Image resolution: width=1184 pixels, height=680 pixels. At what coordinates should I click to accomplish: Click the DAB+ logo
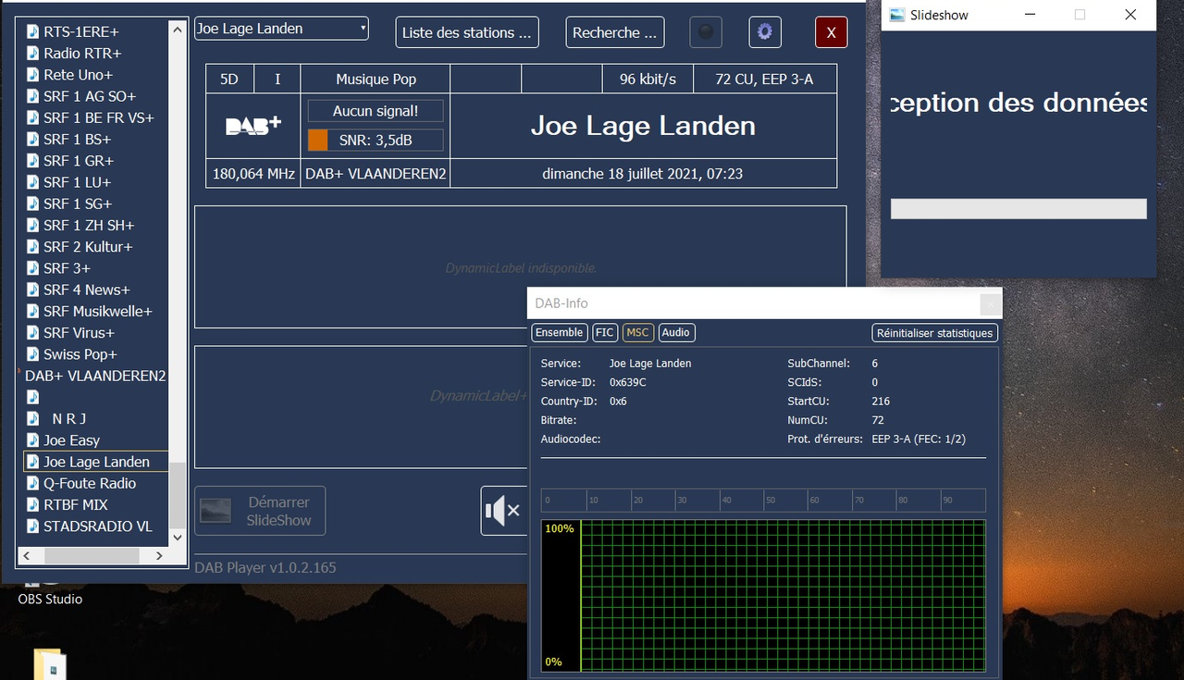(253, 127)
